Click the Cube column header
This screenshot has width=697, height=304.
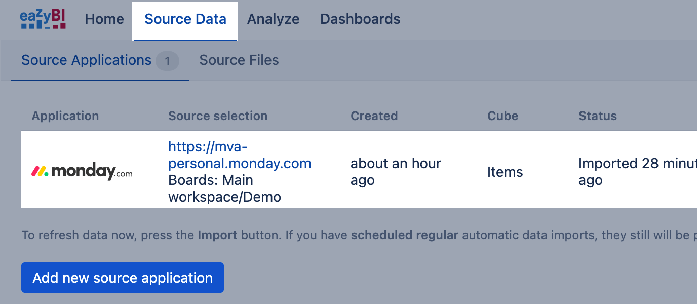coord(502,116)
